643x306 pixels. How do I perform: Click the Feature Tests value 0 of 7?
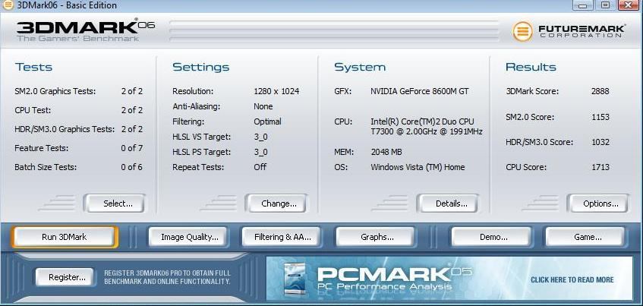[x=131, y=148]
